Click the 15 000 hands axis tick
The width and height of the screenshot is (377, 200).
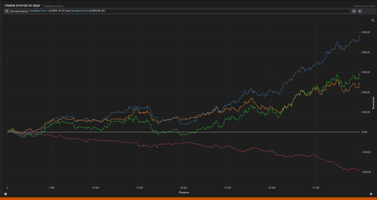(x=139, y=188)
